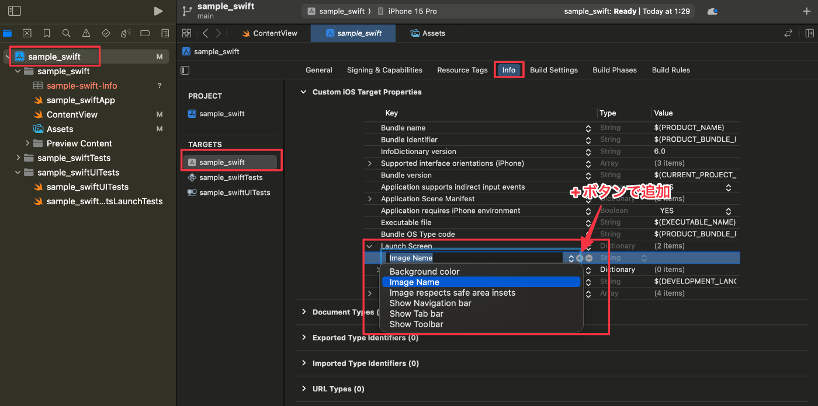Viewport: 818px width, 406px height.
Task: Switch to the Build Settings tab
Action: point(554,70)
